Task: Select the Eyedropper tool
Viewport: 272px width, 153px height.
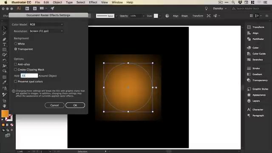Action: pyautogui.click(x=5, y=82)
